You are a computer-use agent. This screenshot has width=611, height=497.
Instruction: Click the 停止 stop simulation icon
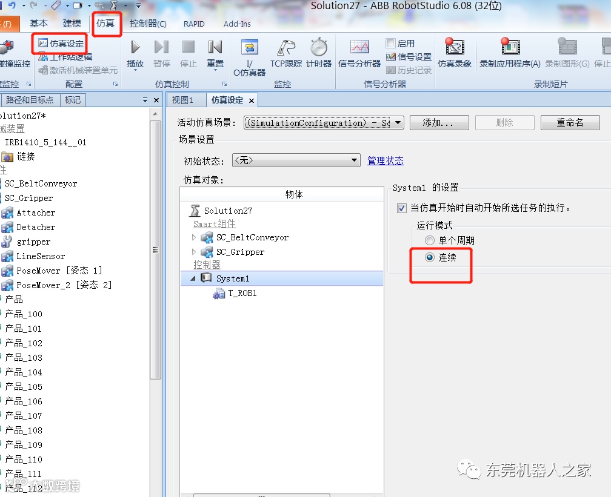188,47
